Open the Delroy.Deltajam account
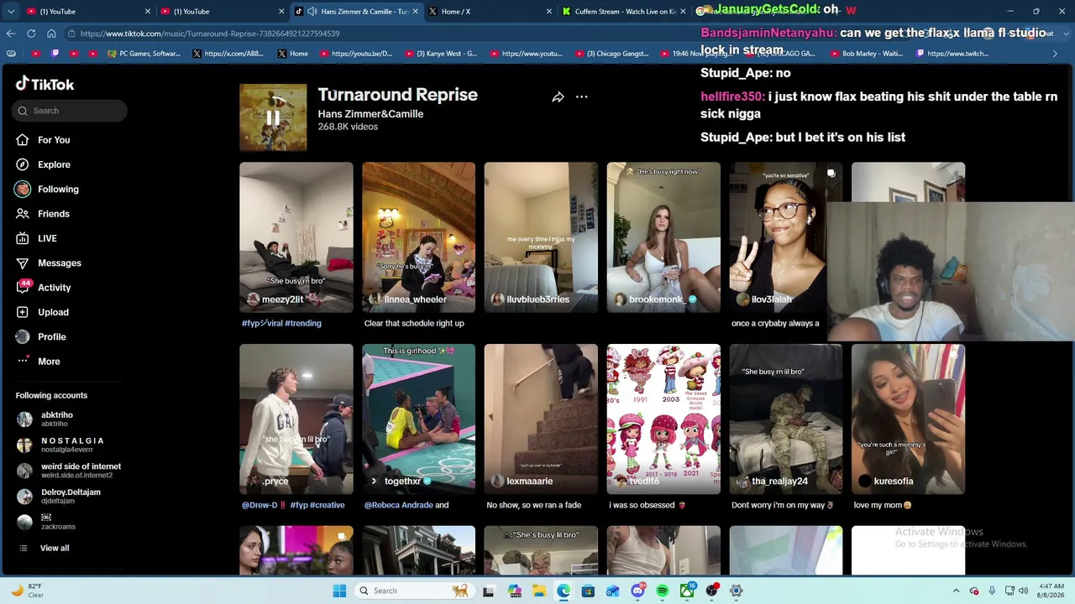1075x604 pixels. (x=59, y=497)
